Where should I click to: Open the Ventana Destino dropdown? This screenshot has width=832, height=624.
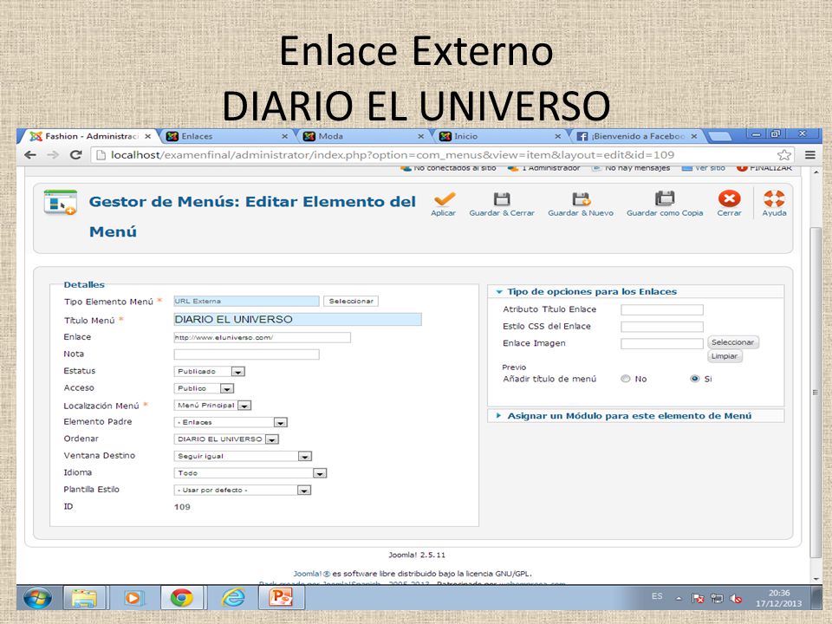[x=243, y=457]
